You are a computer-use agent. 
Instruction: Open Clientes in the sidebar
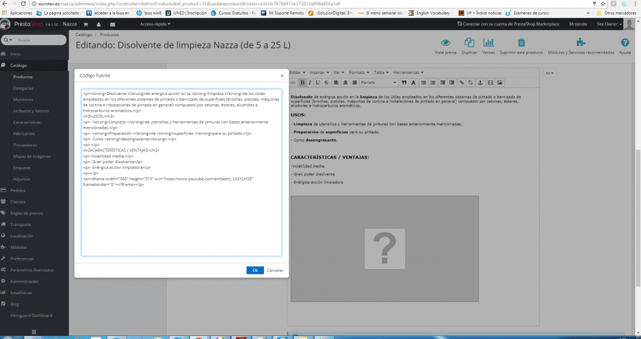[x=17, y=202]
